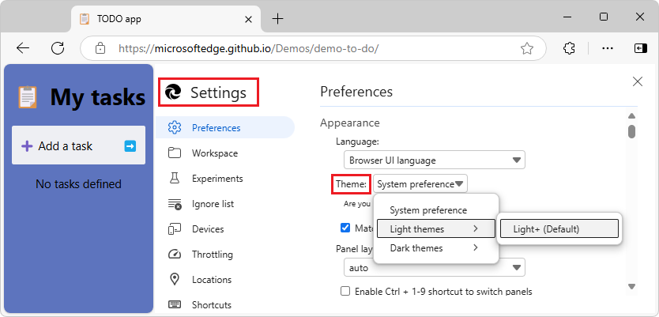Click the scrollbar up arrow
This screenshot has width=659, height=317.
pyautogui.click(x=631, y=116)
